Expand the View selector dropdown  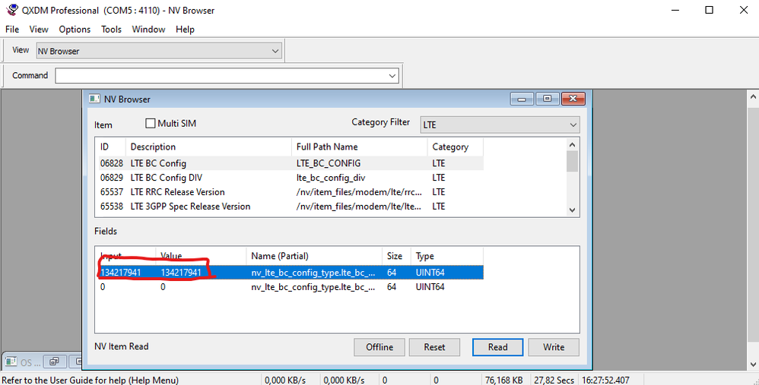click(x=275, y=51)
